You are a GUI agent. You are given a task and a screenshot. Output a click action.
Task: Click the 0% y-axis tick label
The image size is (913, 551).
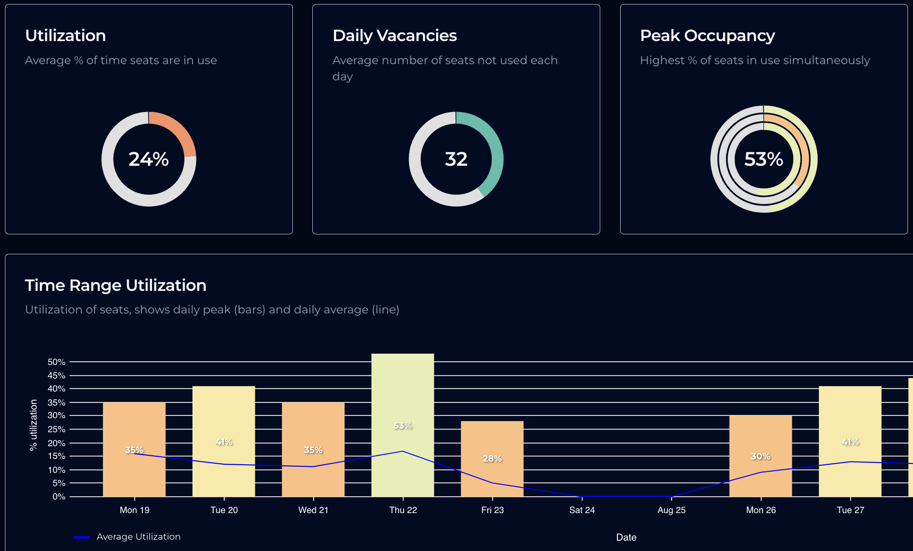[59, 496]
